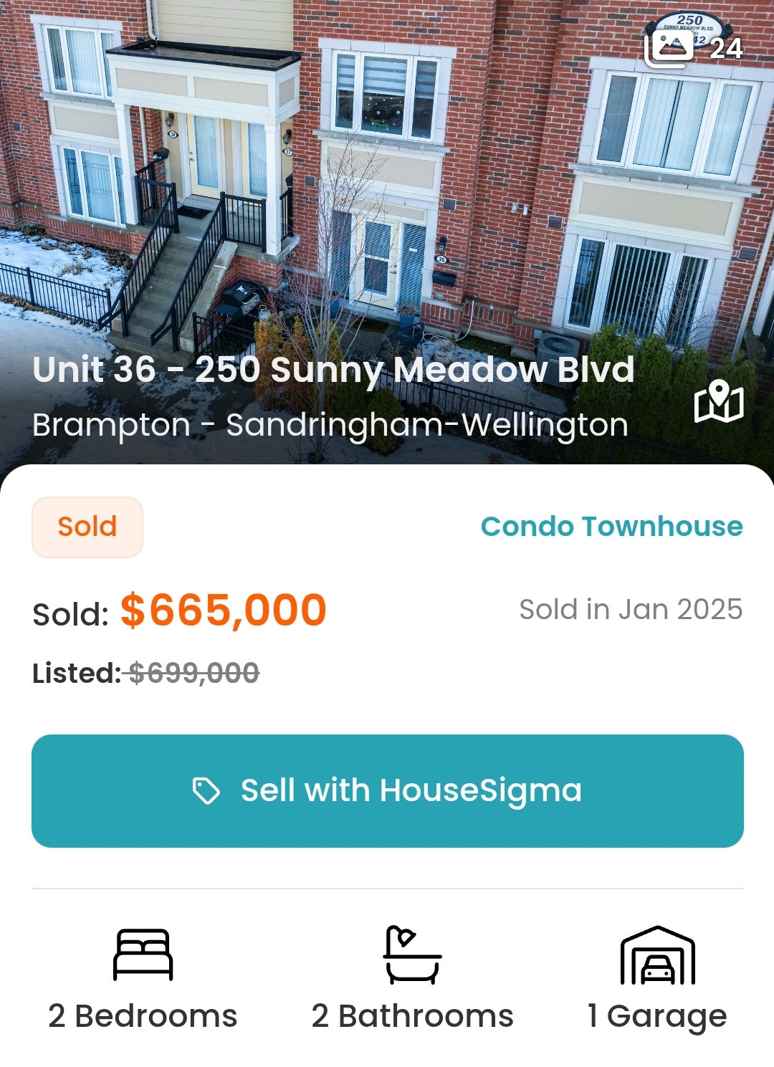The image size is (774, 1067).
Task: Open the Condo Townhouse link
Action: pyautogui.click(x=611, y=526)
